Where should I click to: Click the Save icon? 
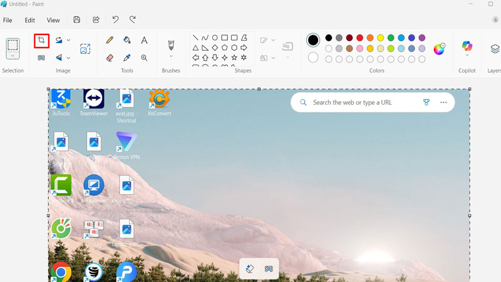click(76, 20)
